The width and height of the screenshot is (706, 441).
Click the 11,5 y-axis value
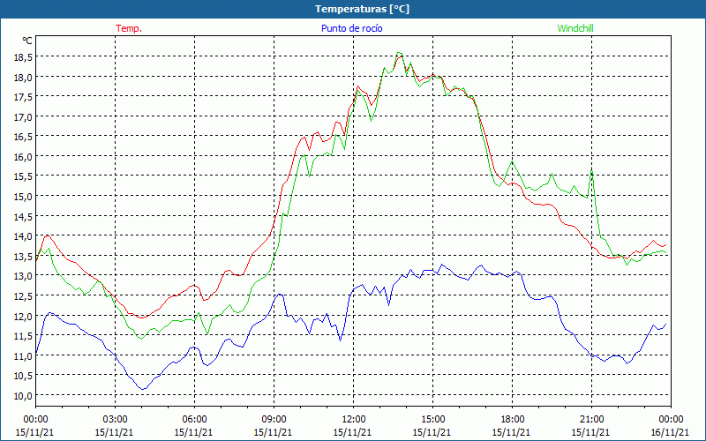(25, 336)
